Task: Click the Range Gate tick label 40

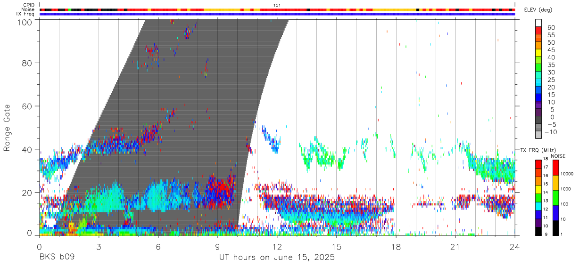Action: click(x=27, y=149)
